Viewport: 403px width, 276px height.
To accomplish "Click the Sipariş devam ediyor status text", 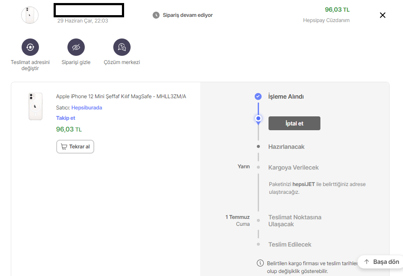I will [x=188, y=15].
